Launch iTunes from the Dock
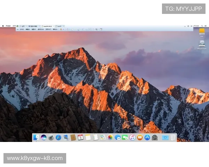Image resolution: width=209 pixels, height=167 pixels. [132, 137]
